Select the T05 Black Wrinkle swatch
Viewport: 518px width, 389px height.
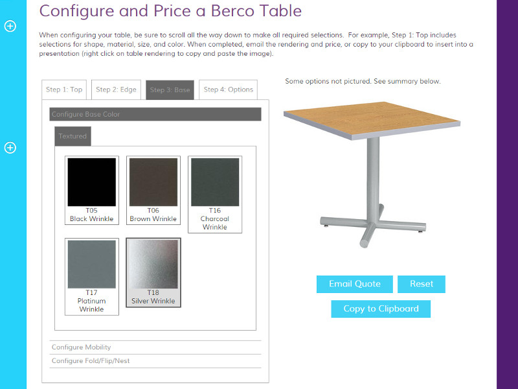[x=92, y=190]
